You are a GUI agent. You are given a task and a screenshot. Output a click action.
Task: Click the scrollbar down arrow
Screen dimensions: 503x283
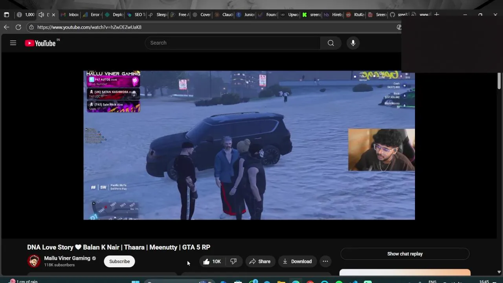point(499,272)
